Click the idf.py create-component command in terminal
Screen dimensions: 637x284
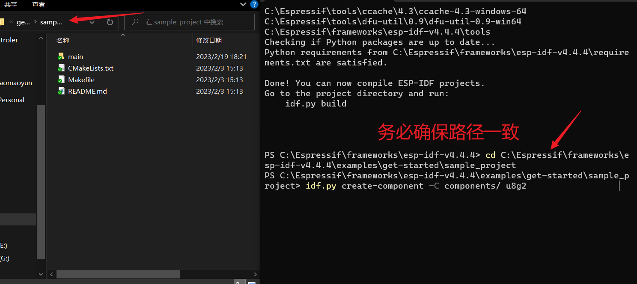tap(416, 186)
